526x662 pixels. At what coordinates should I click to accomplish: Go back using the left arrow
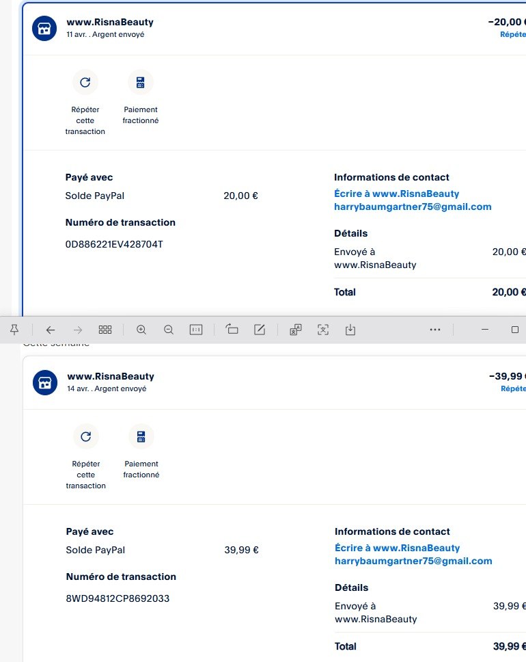51,330
